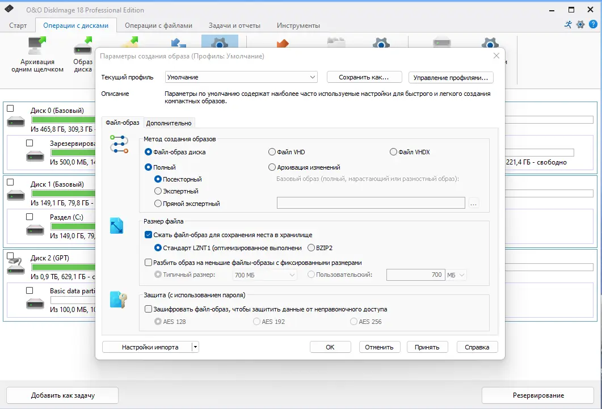Click the Принять button
Image resolution: width=602 pixels, height=409 pixels.
coord(427,347)
